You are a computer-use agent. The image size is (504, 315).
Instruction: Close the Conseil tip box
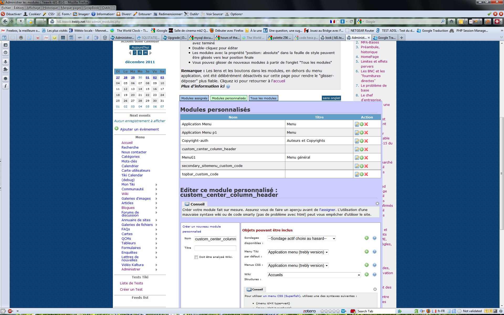click(x=377, y=204)
